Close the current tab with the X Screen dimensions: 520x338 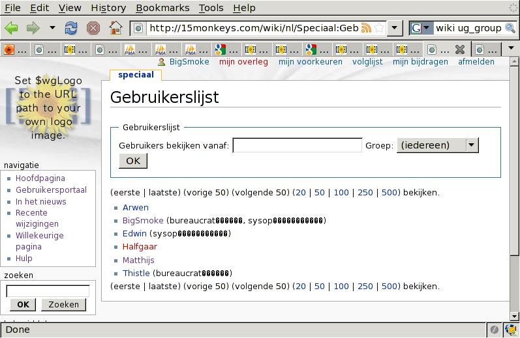point(459,49)
